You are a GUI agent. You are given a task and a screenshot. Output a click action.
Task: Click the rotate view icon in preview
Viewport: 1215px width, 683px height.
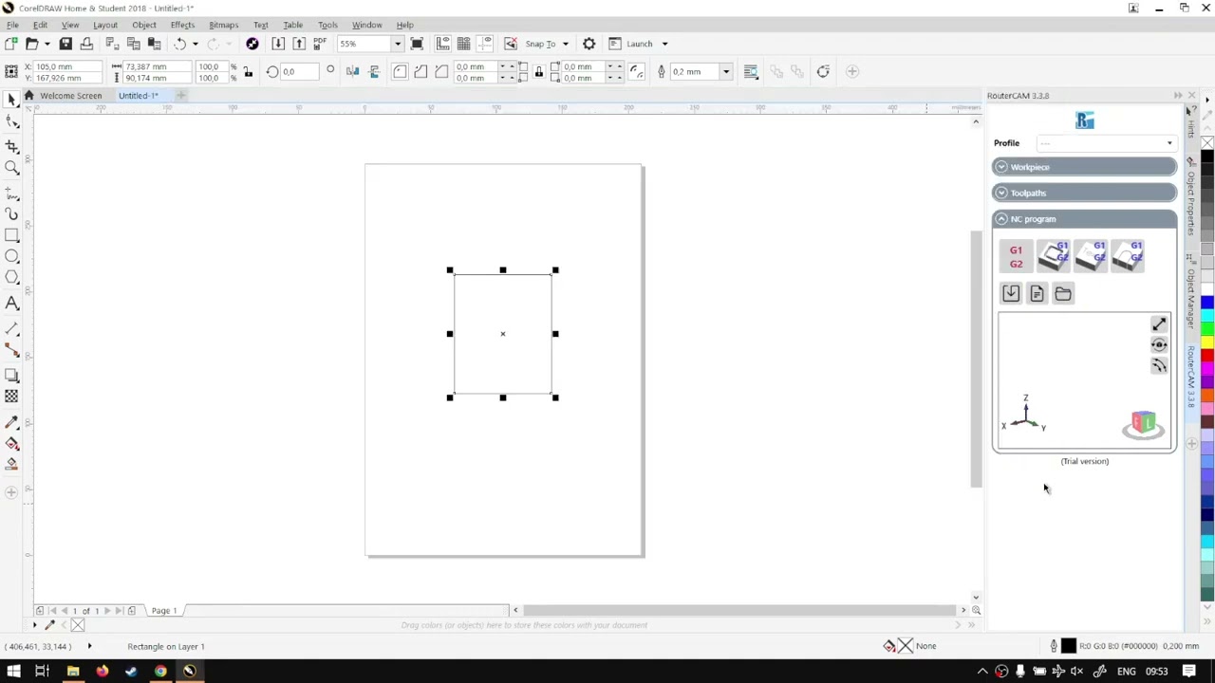click(1159, 345)
